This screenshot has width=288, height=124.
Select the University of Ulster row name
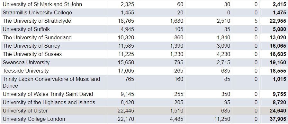[x=25, y=111]
